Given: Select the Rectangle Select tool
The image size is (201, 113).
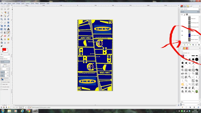Looking at the screenshot, I should pos(2,9).
